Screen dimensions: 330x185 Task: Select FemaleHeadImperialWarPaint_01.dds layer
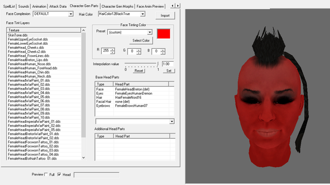point(44,121)
